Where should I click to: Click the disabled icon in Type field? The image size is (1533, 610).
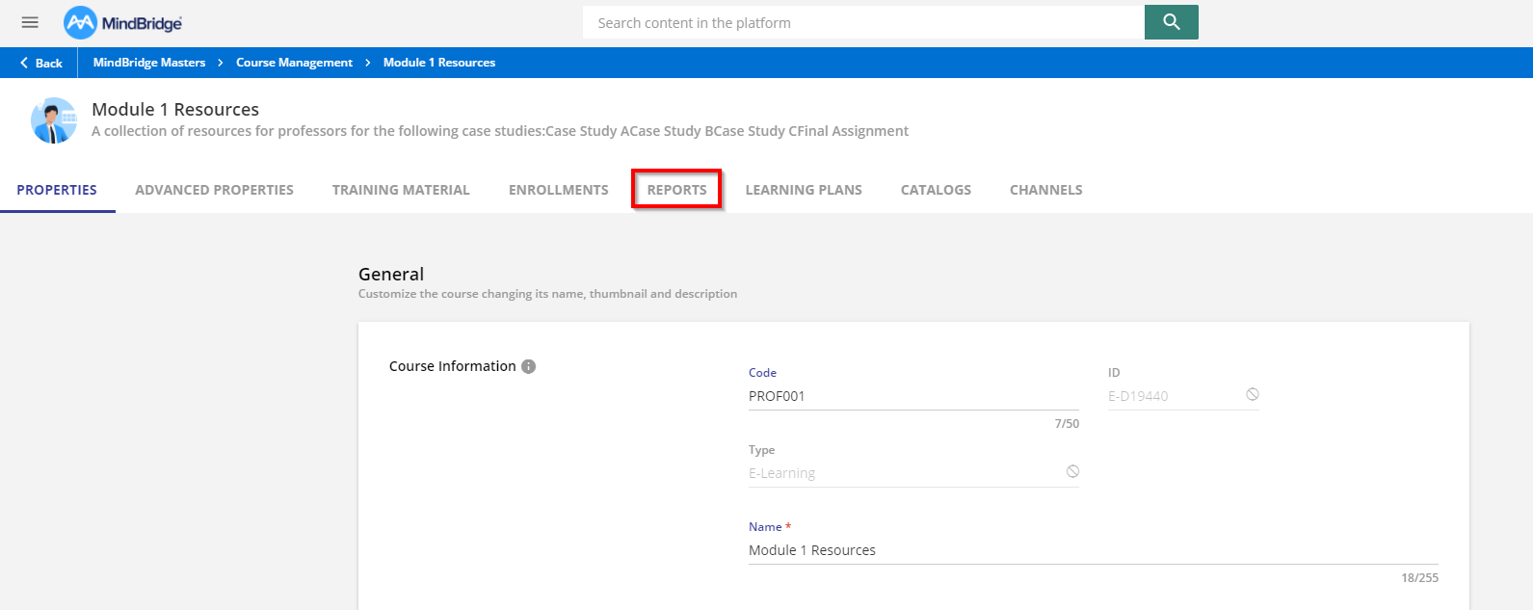click(x=1072, y=472)
